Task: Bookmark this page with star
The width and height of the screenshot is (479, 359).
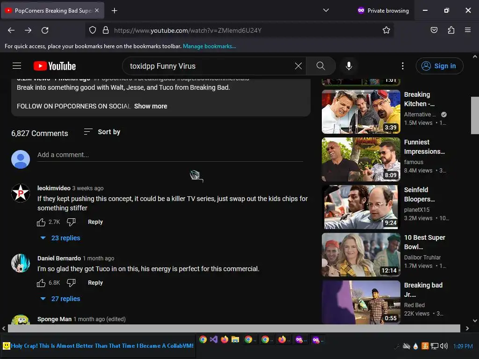Action: [x=386, y=30]
